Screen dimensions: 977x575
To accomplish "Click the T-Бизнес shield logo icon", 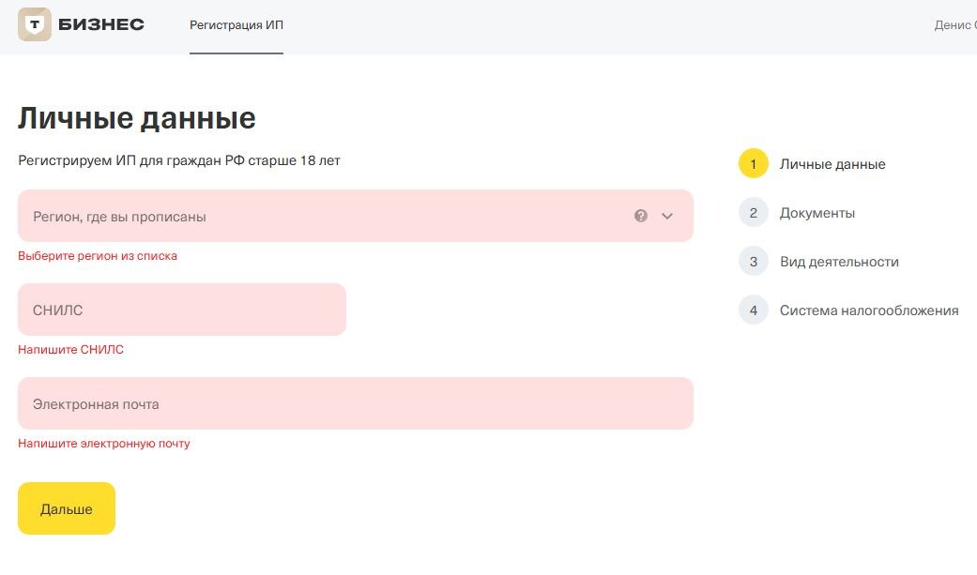I will (x=35, y=25).
